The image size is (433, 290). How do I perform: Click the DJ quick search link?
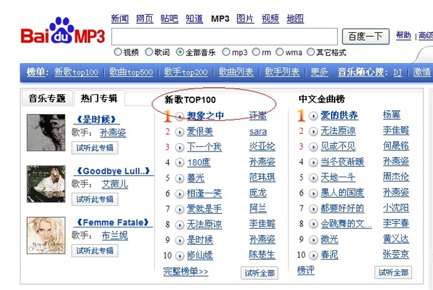tap(397, 72)
